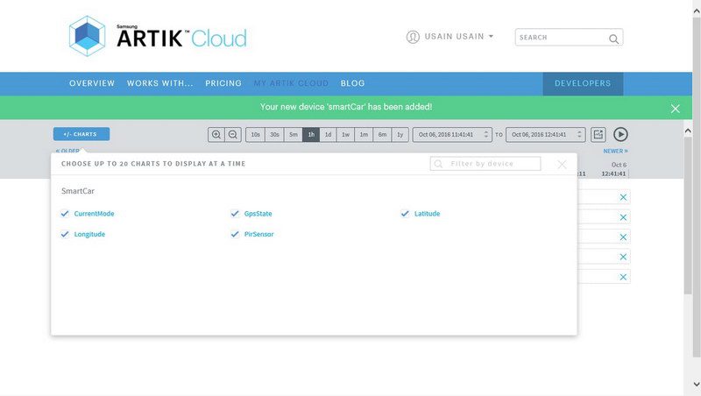Select the 1d time range

coord(328,135)
